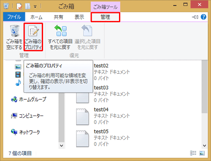Select the test05 file name

click(101, 132)
